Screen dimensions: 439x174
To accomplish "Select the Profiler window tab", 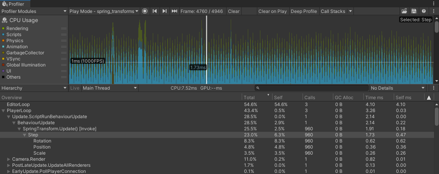I will point(16,4).
